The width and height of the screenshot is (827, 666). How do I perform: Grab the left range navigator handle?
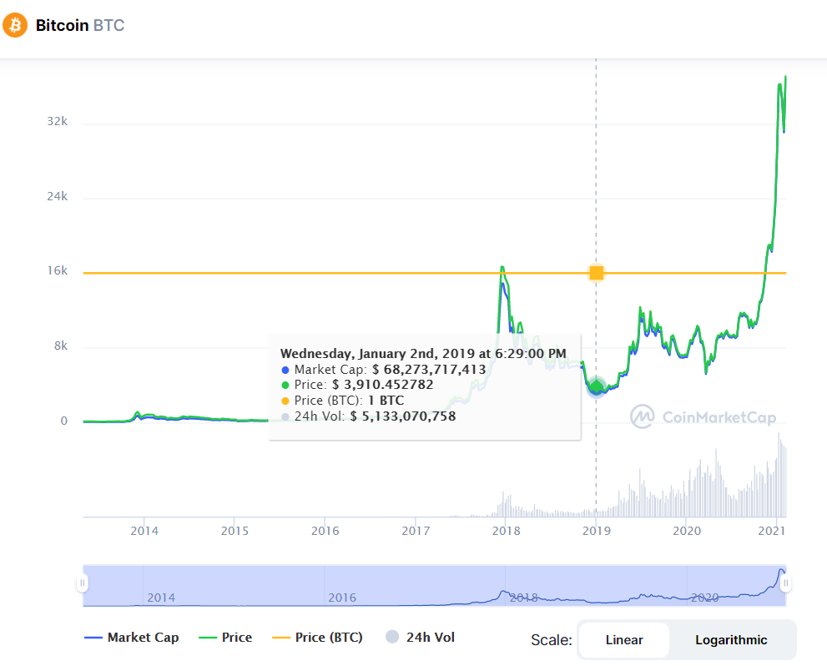coord(83,583)
